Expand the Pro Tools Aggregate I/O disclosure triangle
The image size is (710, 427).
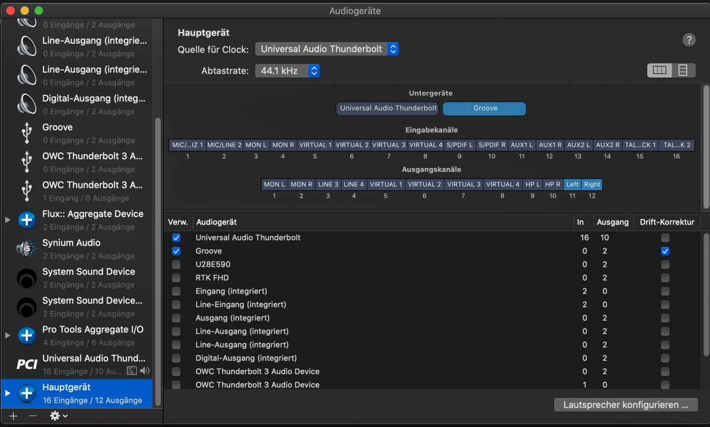click(x=8, y=335)
